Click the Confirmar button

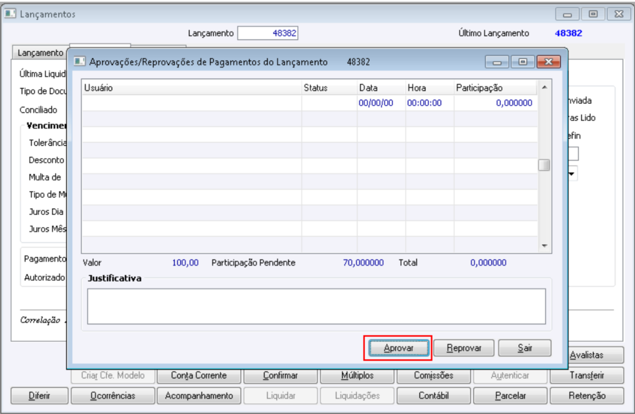pos(280,376)
